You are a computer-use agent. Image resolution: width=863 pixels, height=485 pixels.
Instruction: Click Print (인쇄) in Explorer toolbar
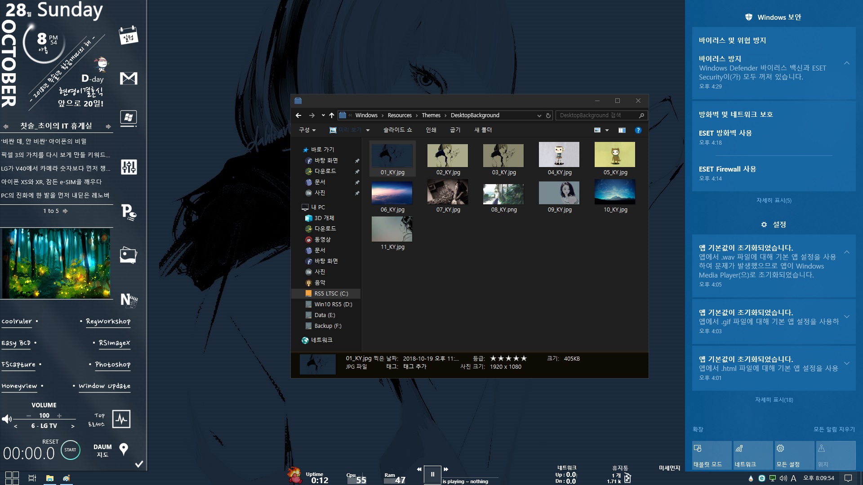point(431,130)
